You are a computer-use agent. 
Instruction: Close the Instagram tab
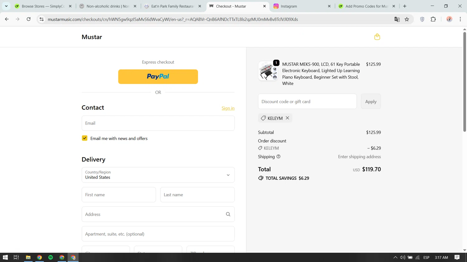point(329,6)
